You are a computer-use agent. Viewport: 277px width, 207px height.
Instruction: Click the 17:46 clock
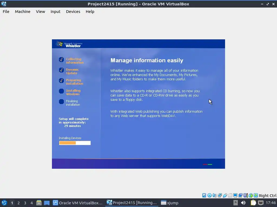click(271, 203)
